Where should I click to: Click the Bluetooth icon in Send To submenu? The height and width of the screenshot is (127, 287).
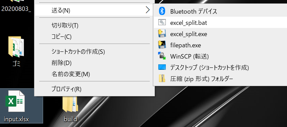pos(162,11)
